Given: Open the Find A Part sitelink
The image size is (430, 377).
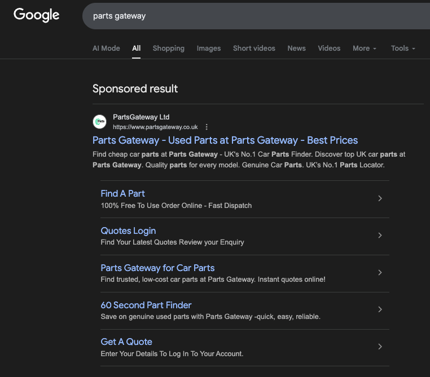Looking at the screenshot, I should (122, 193).
